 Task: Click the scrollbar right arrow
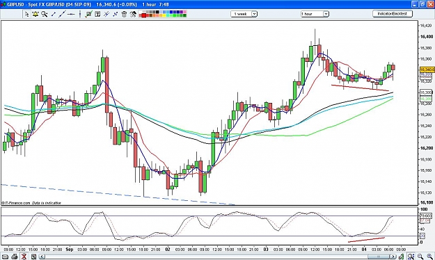(x=393, y=257)
